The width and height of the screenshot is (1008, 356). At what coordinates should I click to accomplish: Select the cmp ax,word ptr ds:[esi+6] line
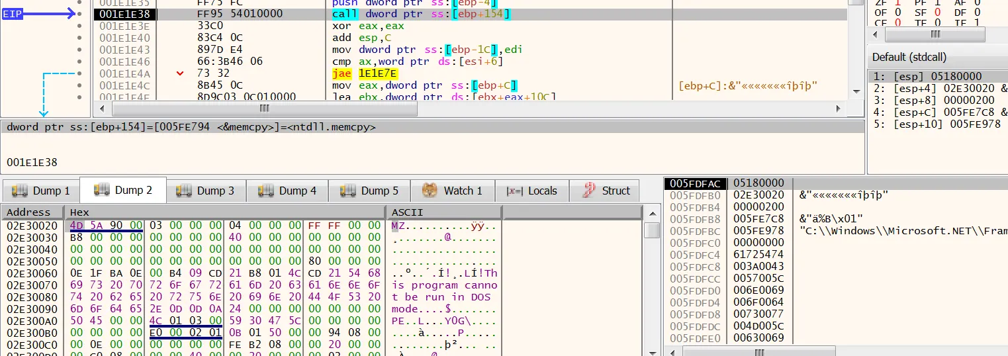pyautogui.click(x=417, y=62)
